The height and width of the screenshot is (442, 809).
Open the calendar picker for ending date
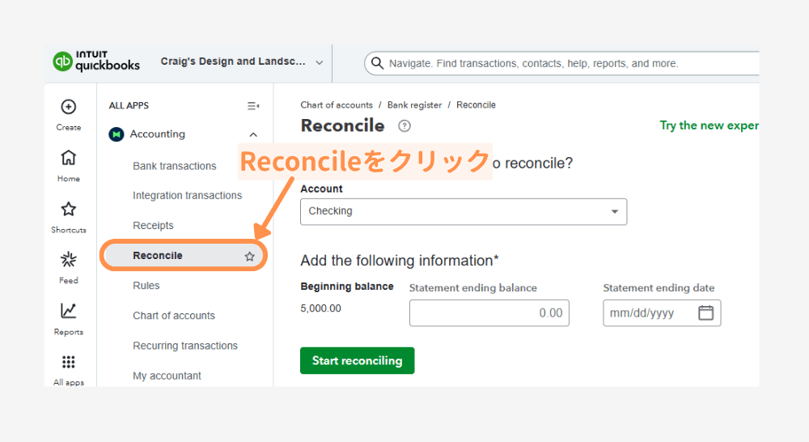tap(705, 313)
